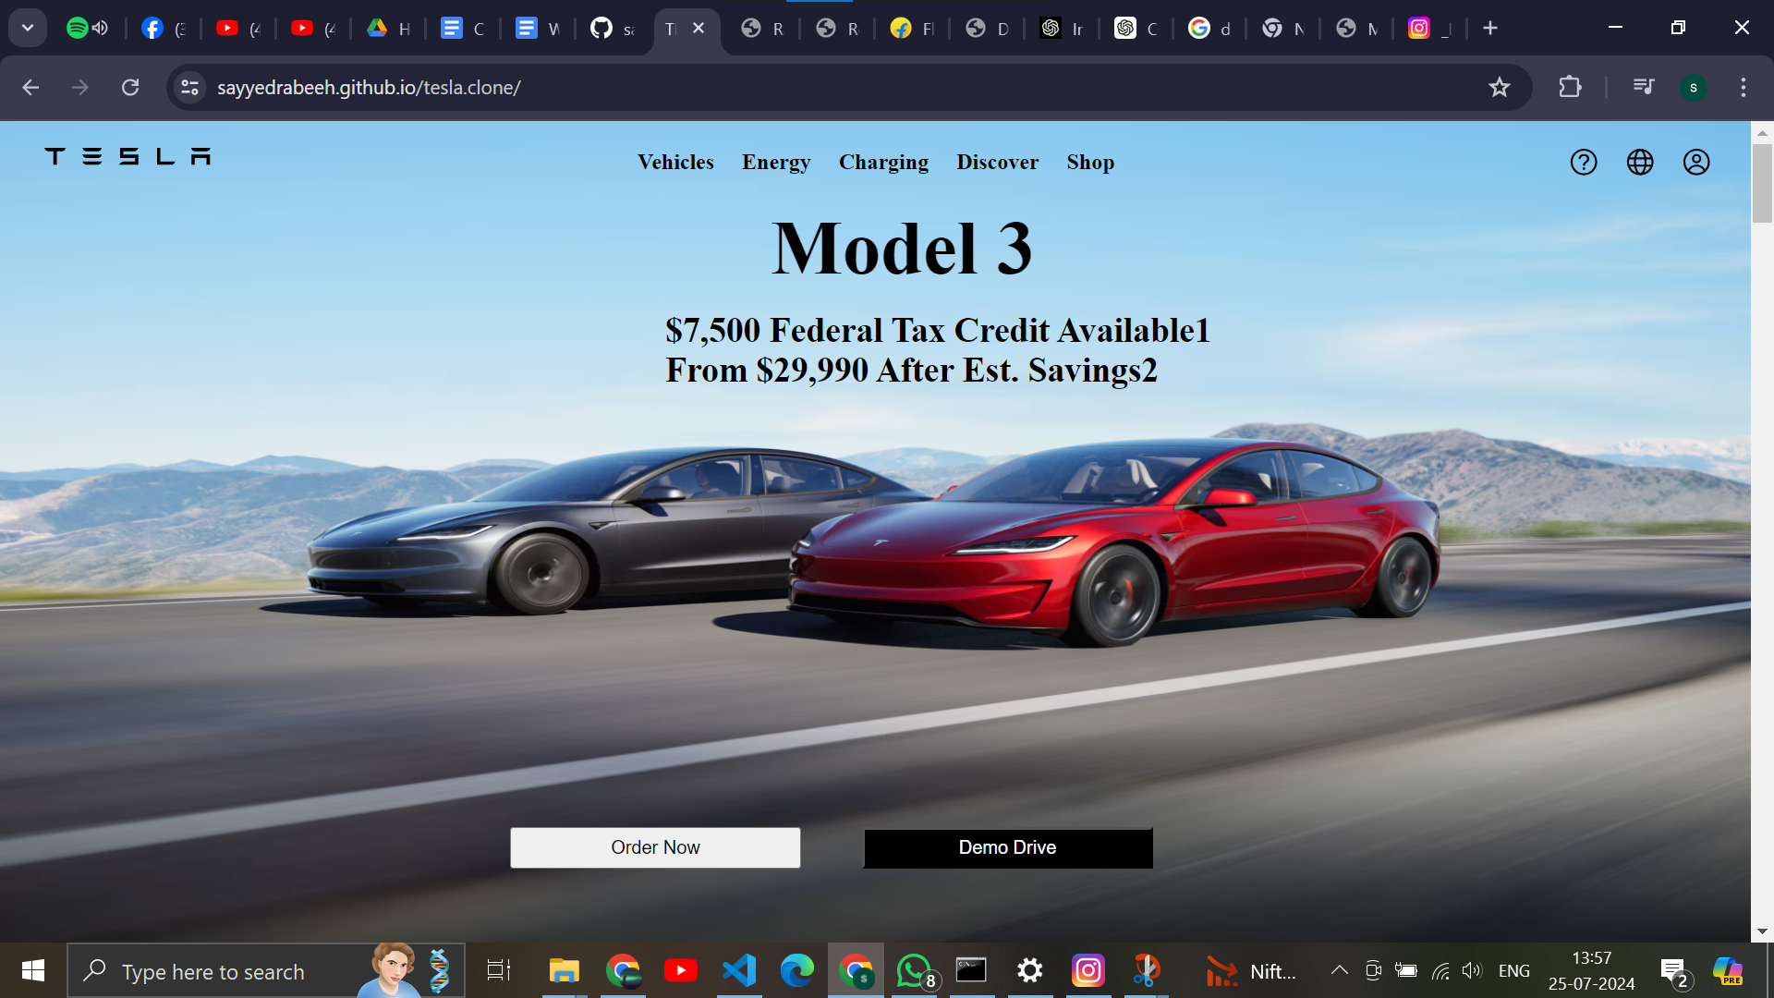Image resolution: width=1774 pixels, height=998 pixels.
Task: Open the notification center icon
Action: point(1673,970)
